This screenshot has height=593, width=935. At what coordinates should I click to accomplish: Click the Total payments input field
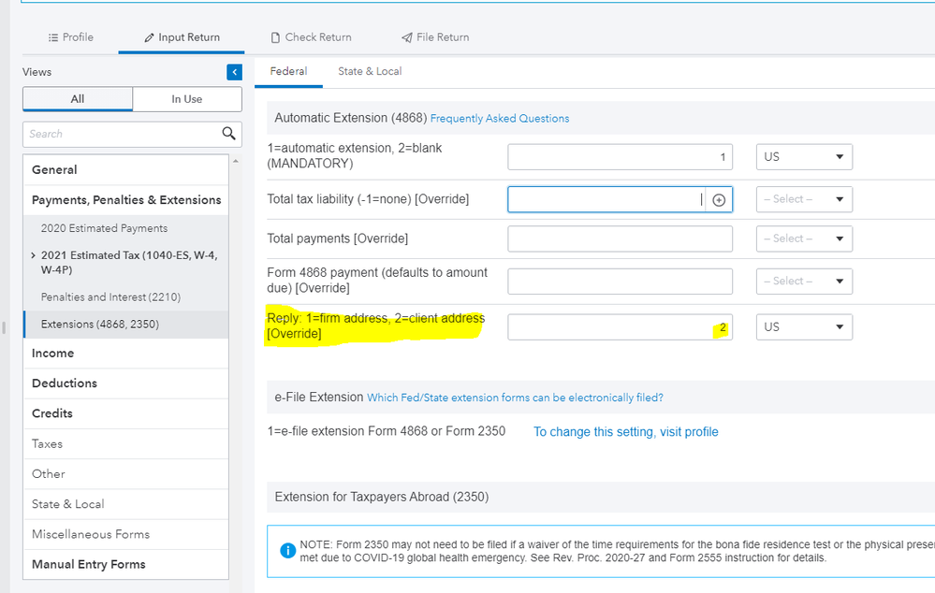click(620, 239)
